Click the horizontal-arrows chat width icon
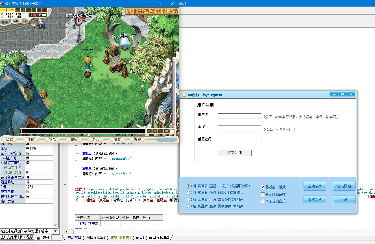The width and height of the screenshot is (375, 244). point(149,131)
